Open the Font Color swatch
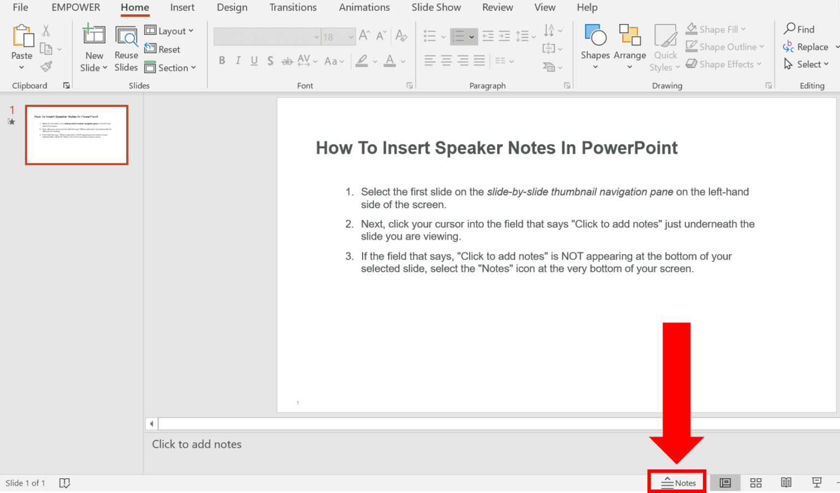 [x=389, y=61]
